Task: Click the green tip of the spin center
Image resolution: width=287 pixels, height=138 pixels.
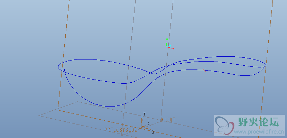Action: [167, 39]
